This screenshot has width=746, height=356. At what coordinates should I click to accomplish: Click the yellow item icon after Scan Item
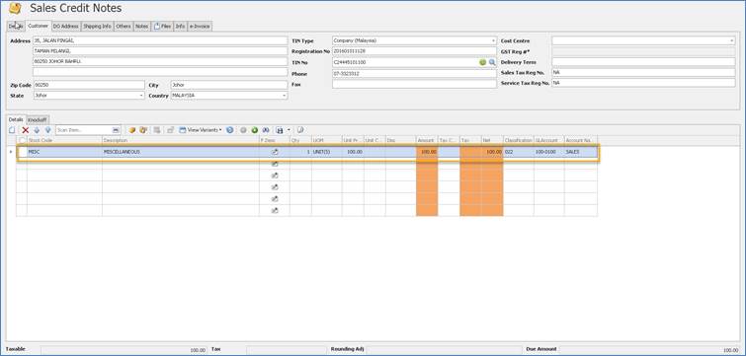[x=131, y=130]
